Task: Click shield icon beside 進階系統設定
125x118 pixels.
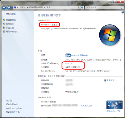Action: [x=4, y=31]
